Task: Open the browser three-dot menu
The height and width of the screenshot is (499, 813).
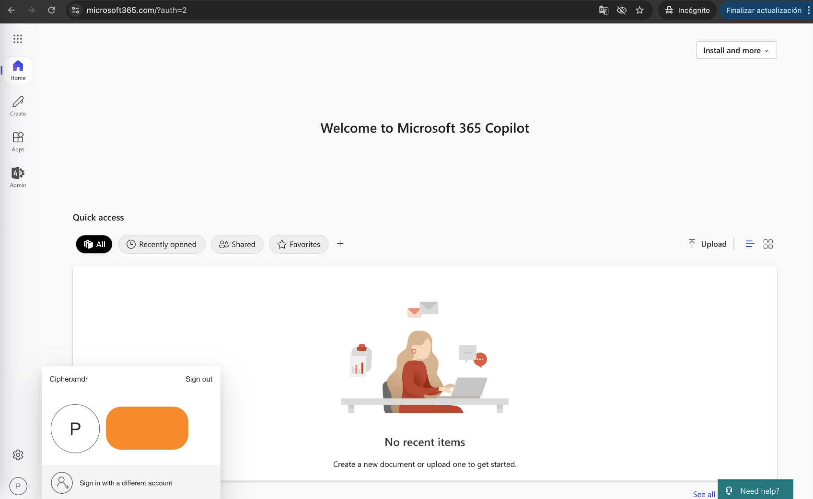Action: [x=809, y=10]
